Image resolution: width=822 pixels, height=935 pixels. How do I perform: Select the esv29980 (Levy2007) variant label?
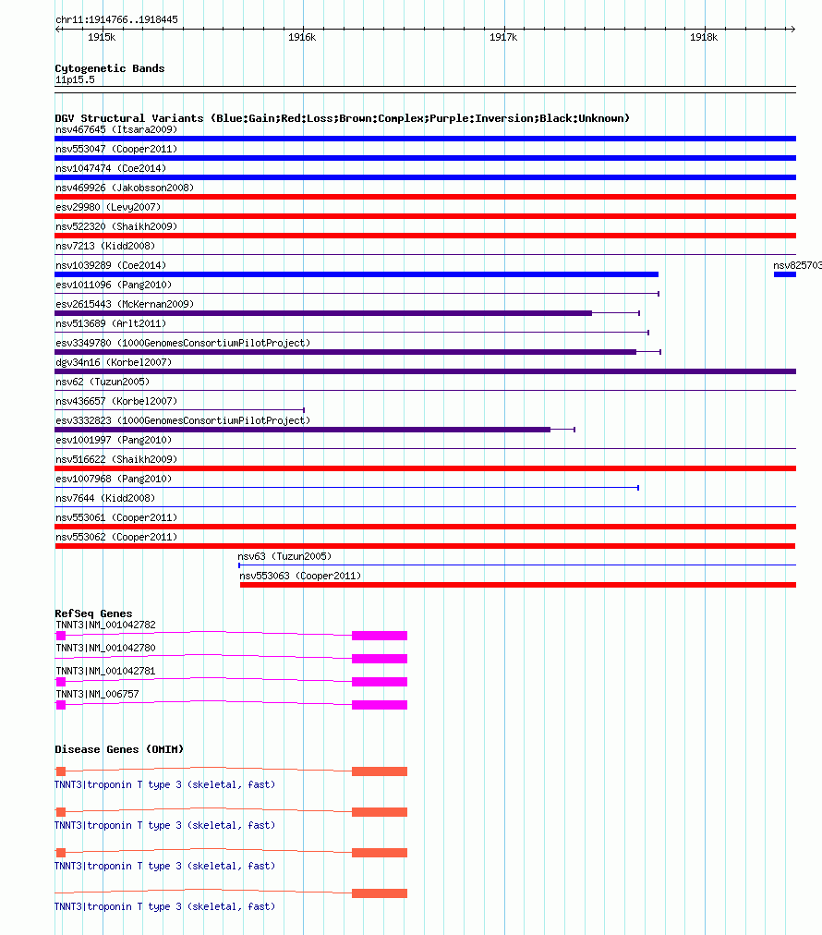tap(108, 207)
